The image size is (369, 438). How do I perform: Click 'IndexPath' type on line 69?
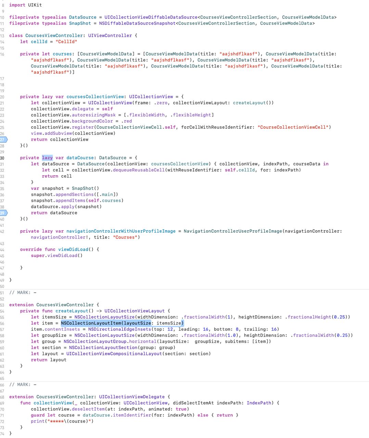[x=259, y=403]
